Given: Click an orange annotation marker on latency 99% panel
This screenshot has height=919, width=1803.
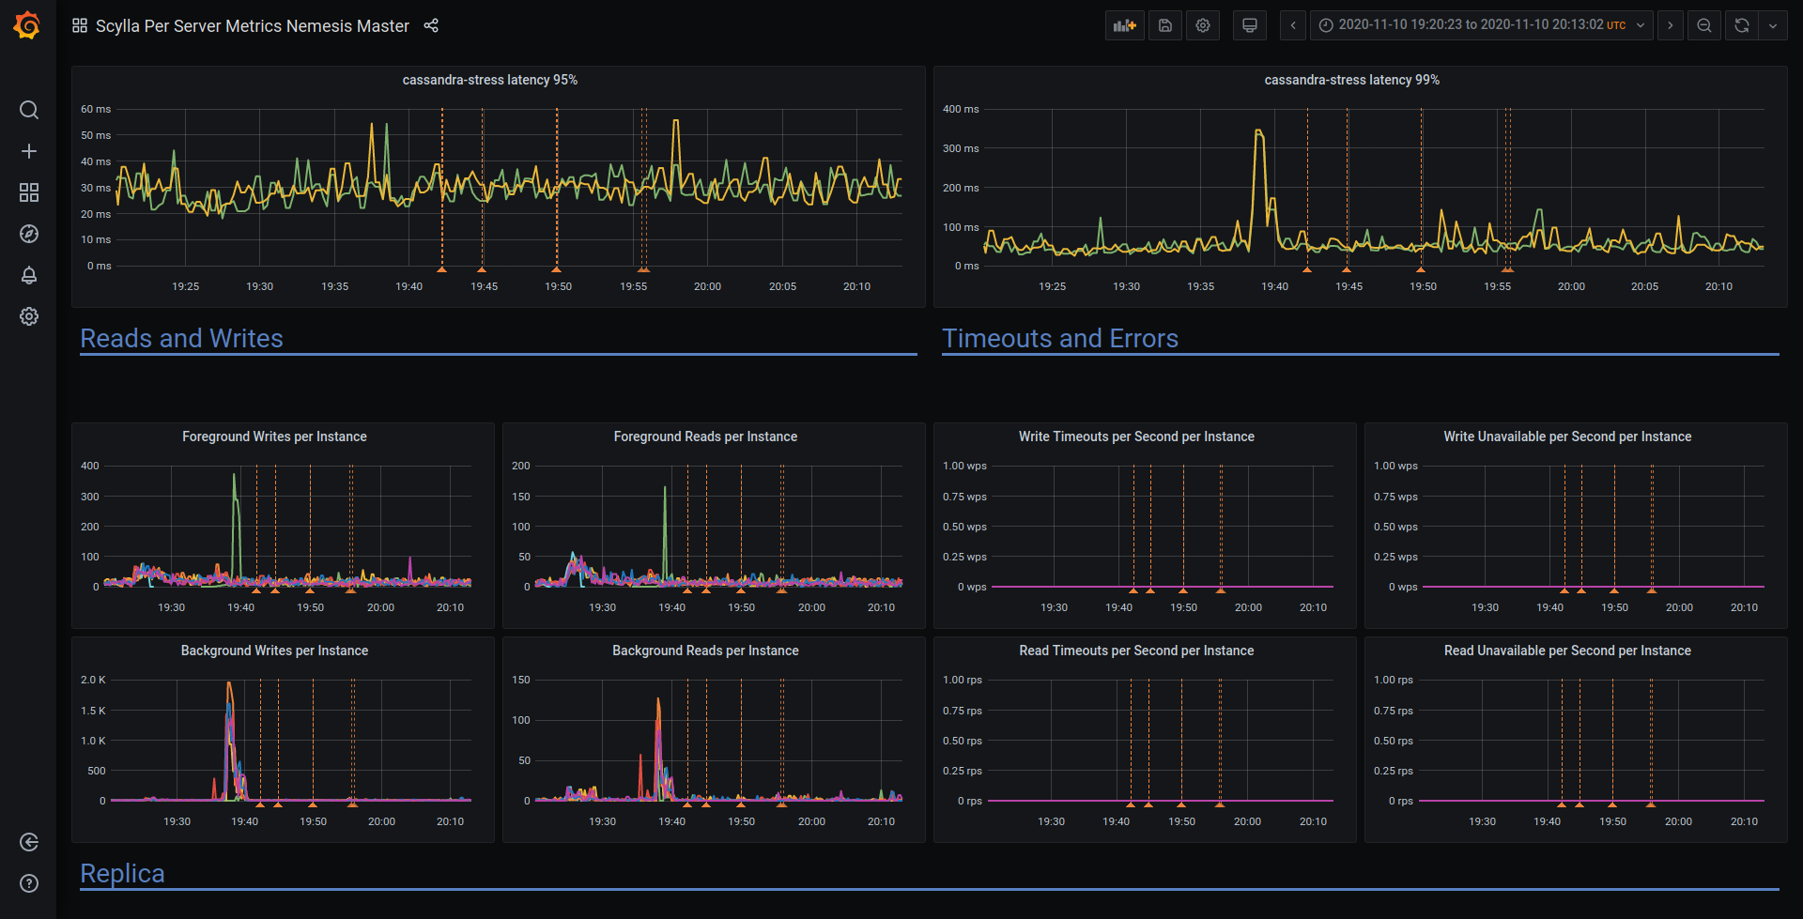Looking at the screenshot, I should pos(1307,269).
